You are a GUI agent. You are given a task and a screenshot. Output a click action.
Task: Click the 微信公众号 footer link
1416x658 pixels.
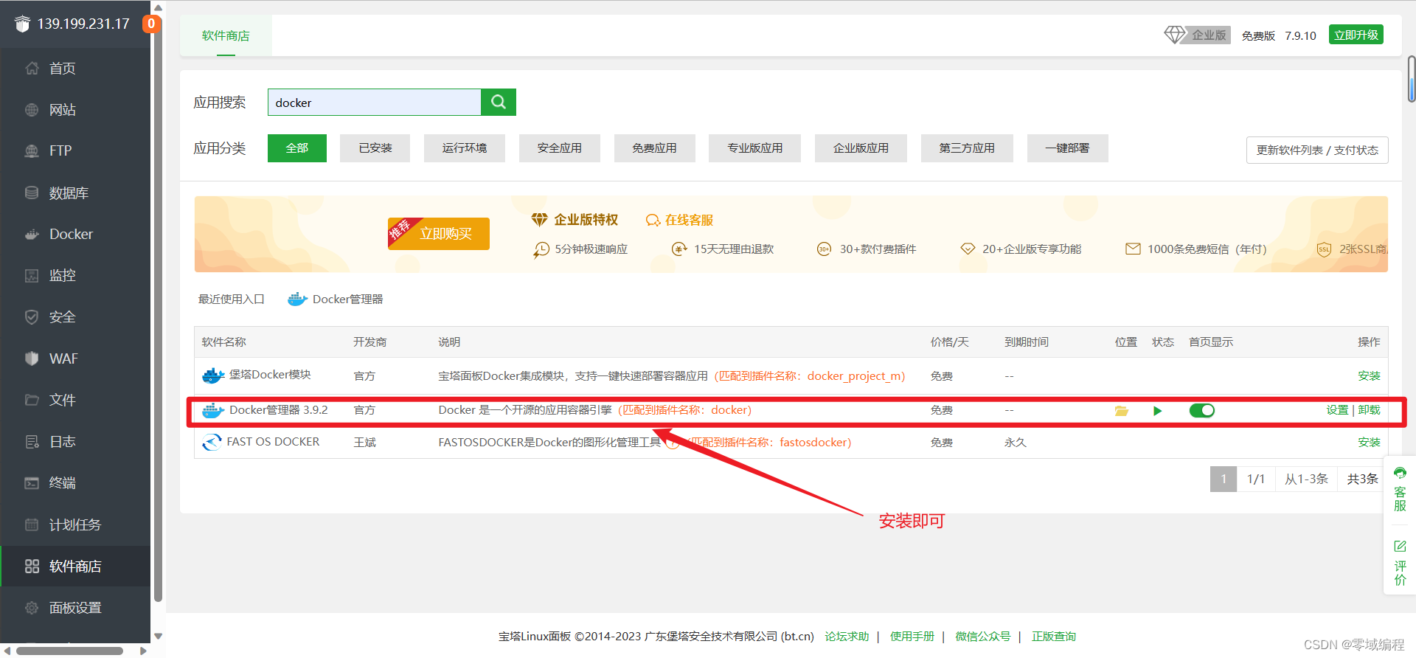pos(983,637)
